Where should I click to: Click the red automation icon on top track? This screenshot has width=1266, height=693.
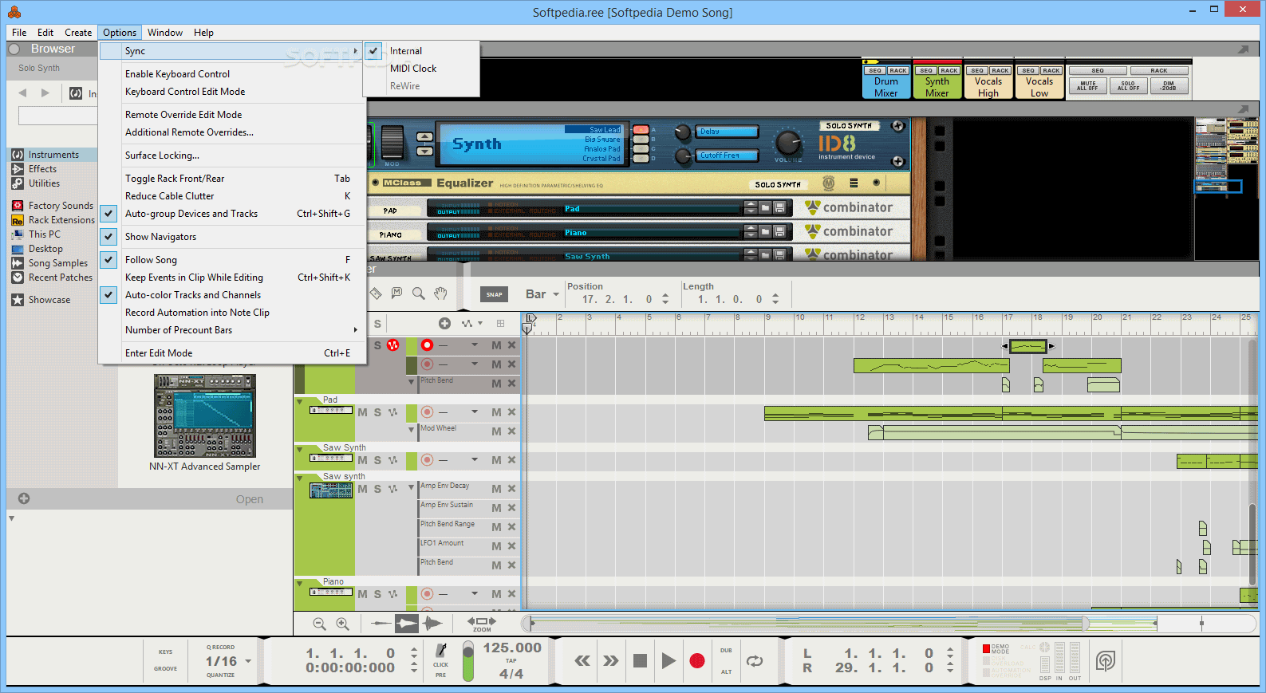pos(392,345)
